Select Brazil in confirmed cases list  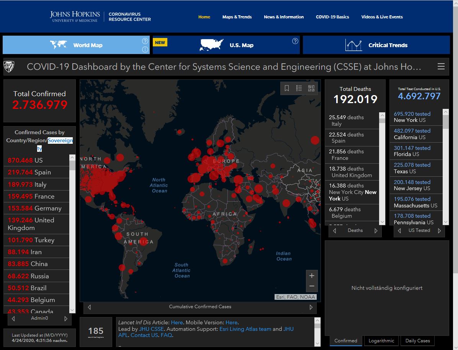(36, 288)
